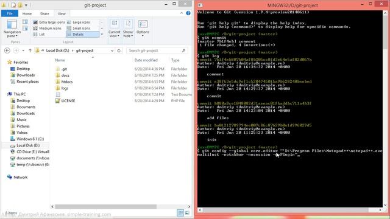The image size is (390, 219).
Task: Select the LICENSE file
Action: 68,101
